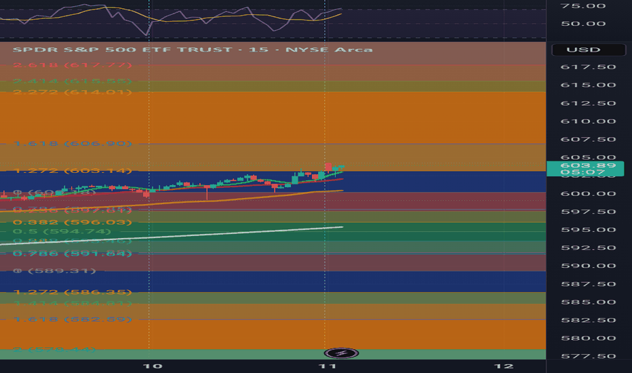The image size is (632, 373).
Task: Click the 2.618 (617.77) Fibonacci label
Action: point(73,65)
